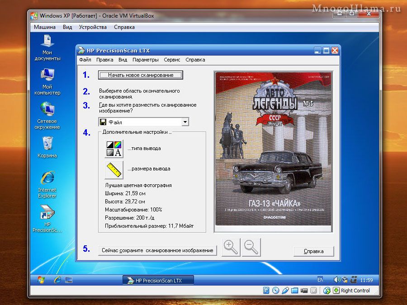The width and height of the screenshot is (407, 305).
Task: Click the ...размера вывода label
Action: click(x=149, y=169)
